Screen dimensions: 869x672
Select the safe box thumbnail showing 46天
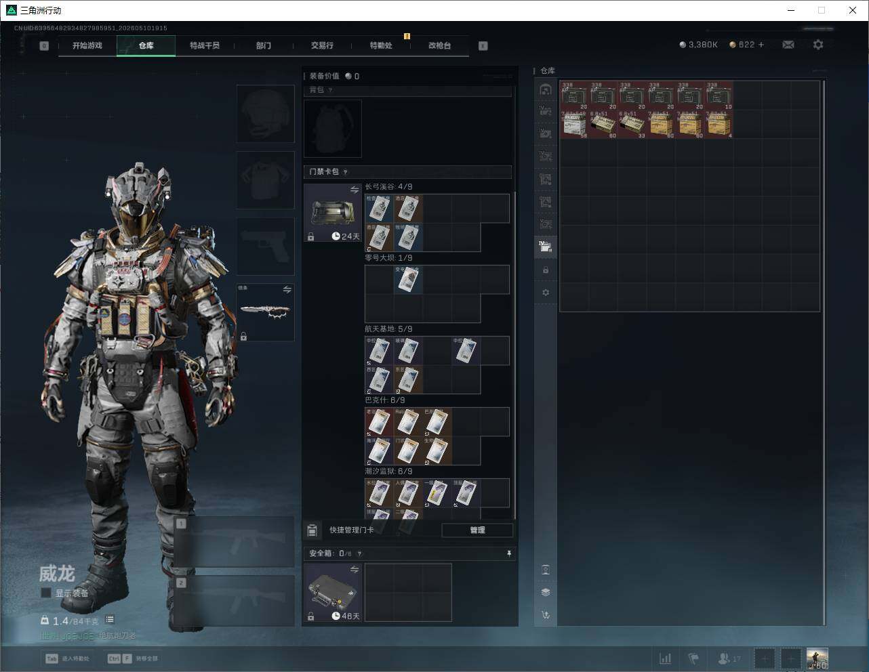coord(333,593)
